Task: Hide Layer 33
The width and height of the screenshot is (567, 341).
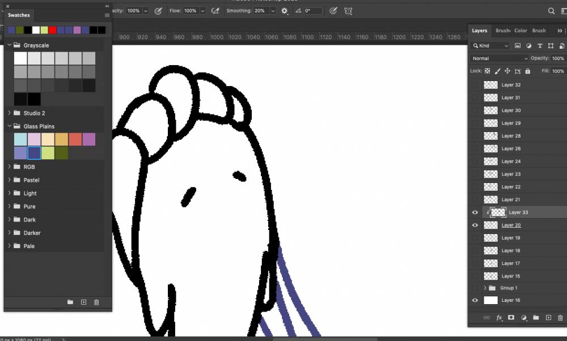Action: pos(475,212)
